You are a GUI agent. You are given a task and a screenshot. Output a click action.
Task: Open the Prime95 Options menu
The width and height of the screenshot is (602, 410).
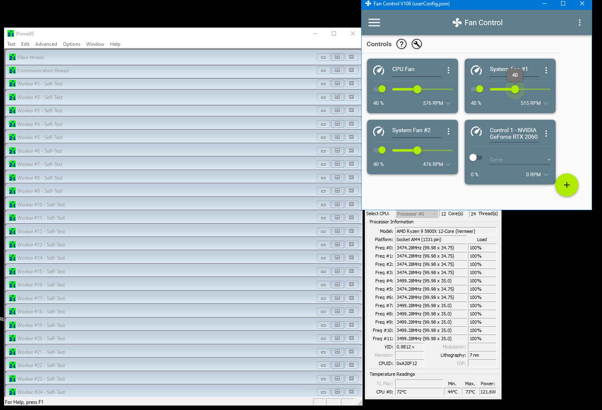click(72, 44)
